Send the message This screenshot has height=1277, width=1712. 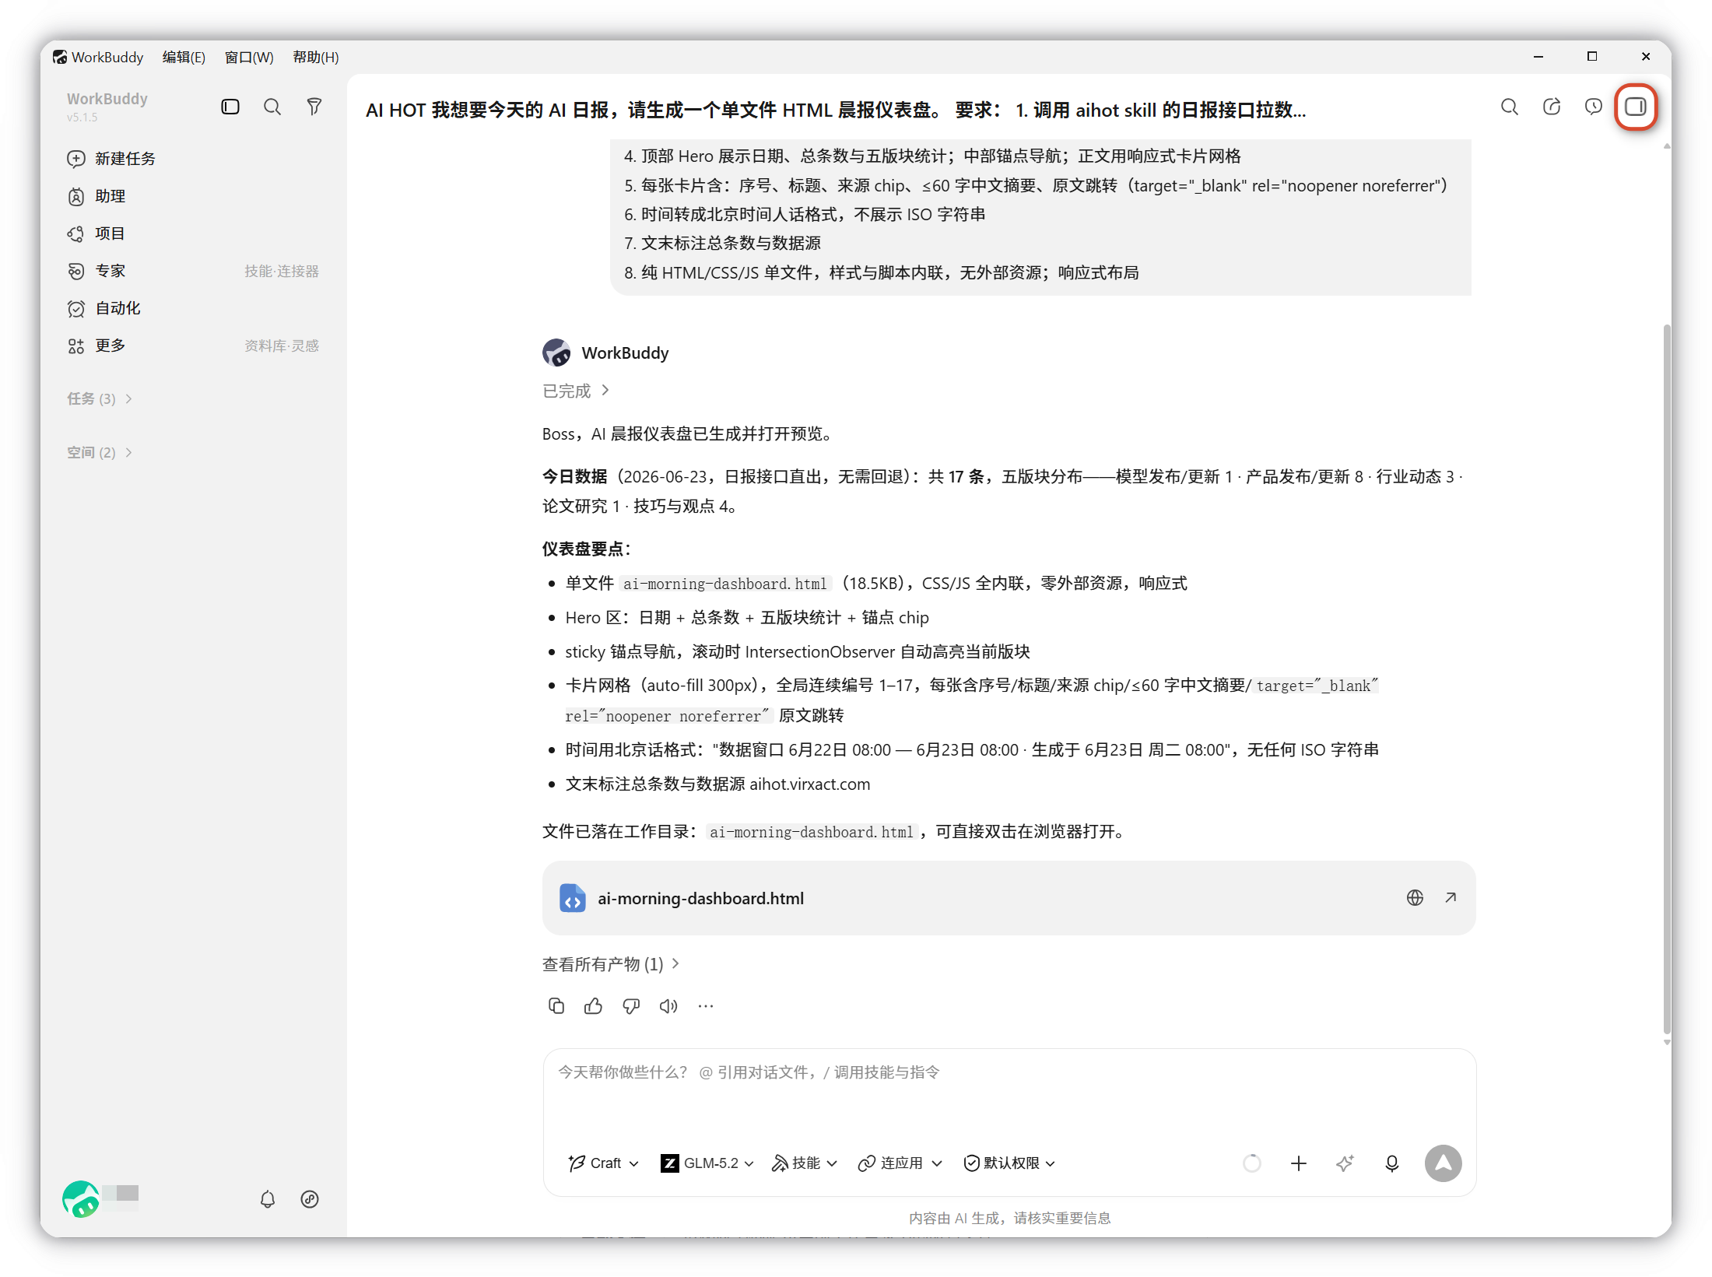coord(1444,1163)
